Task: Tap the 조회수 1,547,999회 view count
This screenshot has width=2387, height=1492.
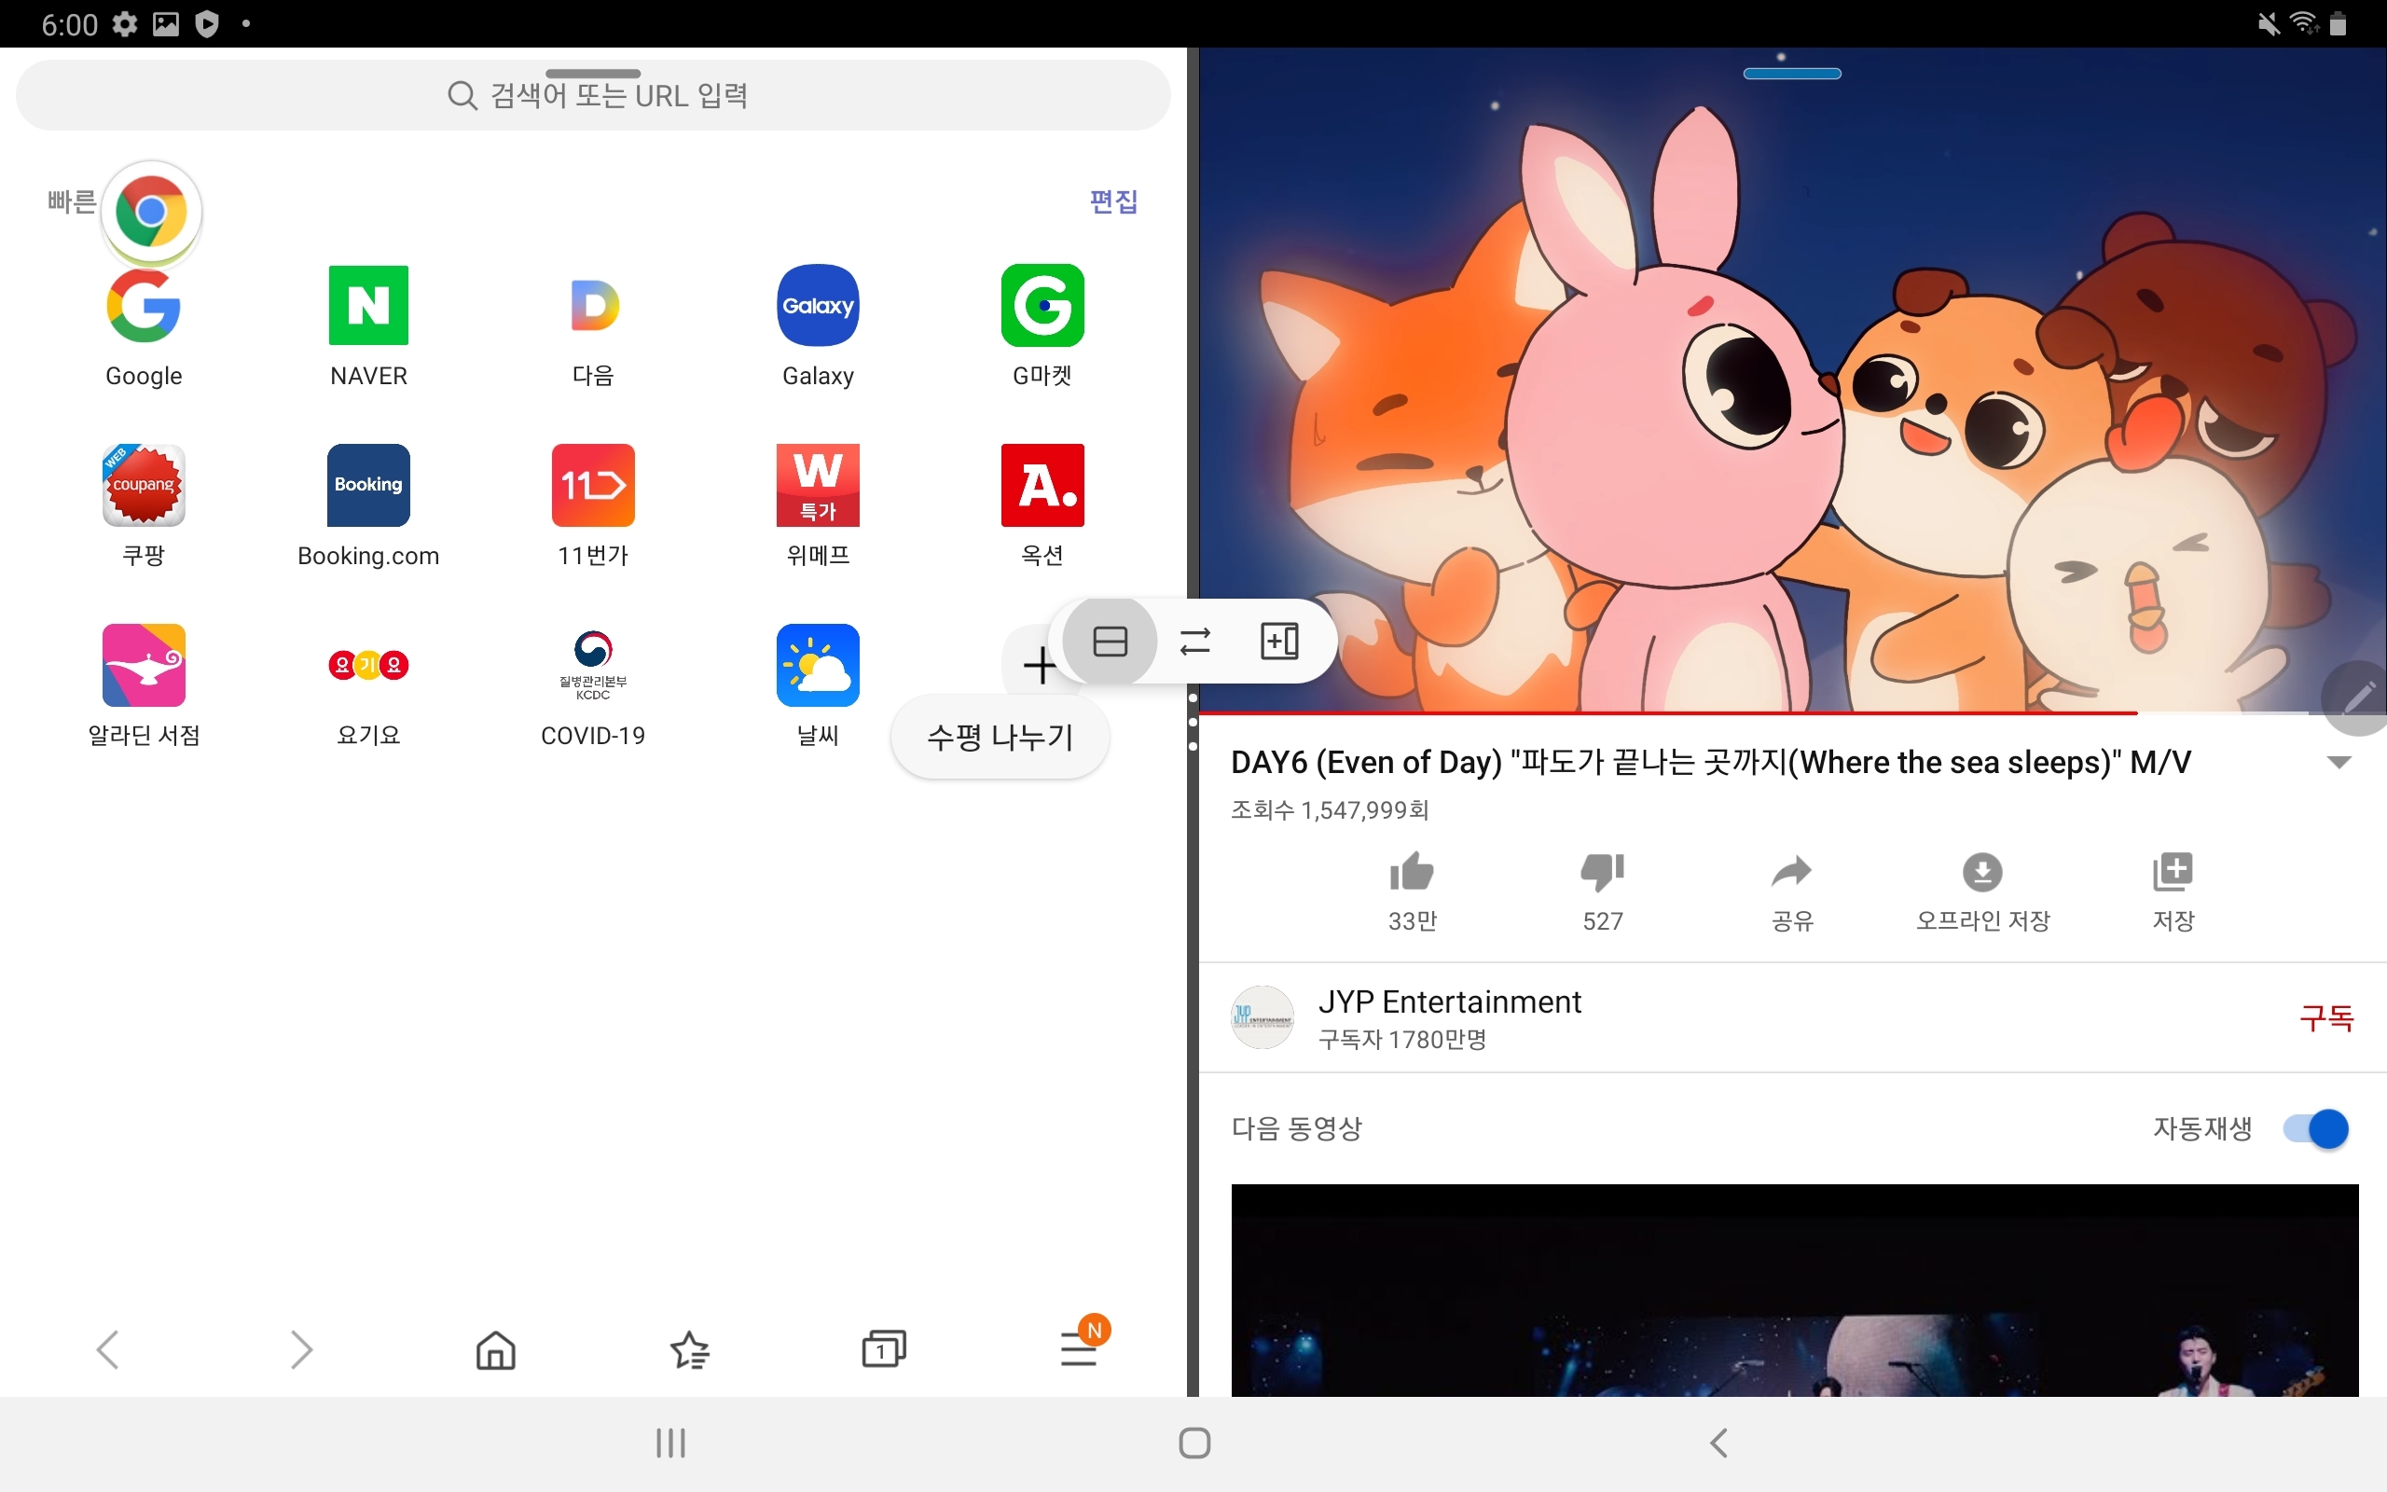Action: tap(1330, 810)
